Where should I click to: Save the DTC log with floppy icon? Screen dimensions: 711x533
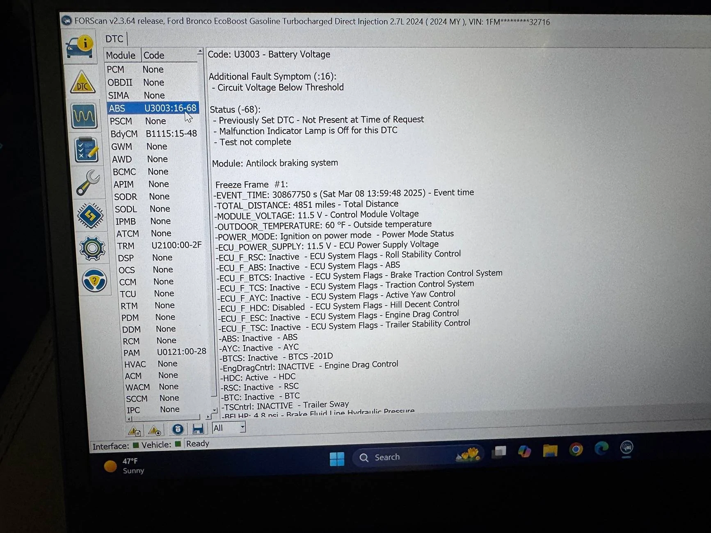(198, 429)
